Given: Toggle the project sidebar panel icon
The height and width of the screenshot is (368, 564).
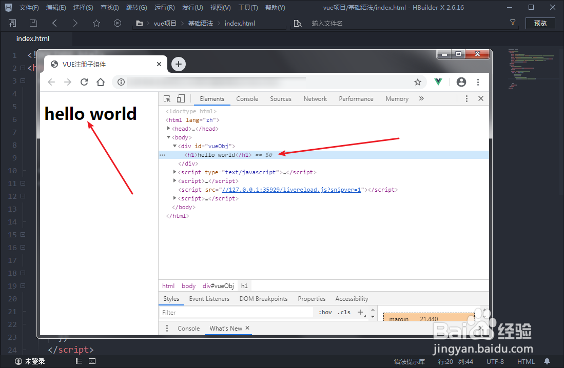Looking at the screenshot, I should [12, 23].
